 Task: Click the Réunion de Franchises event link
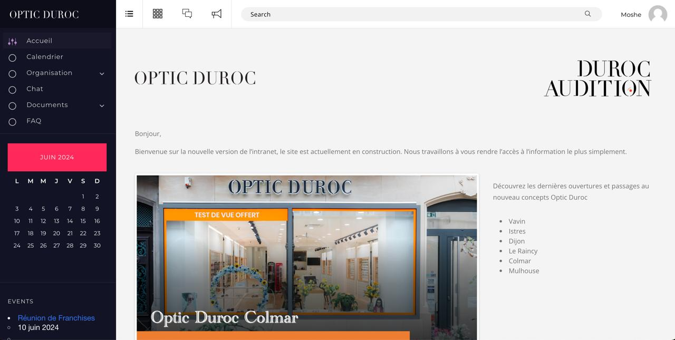[56, 318]
